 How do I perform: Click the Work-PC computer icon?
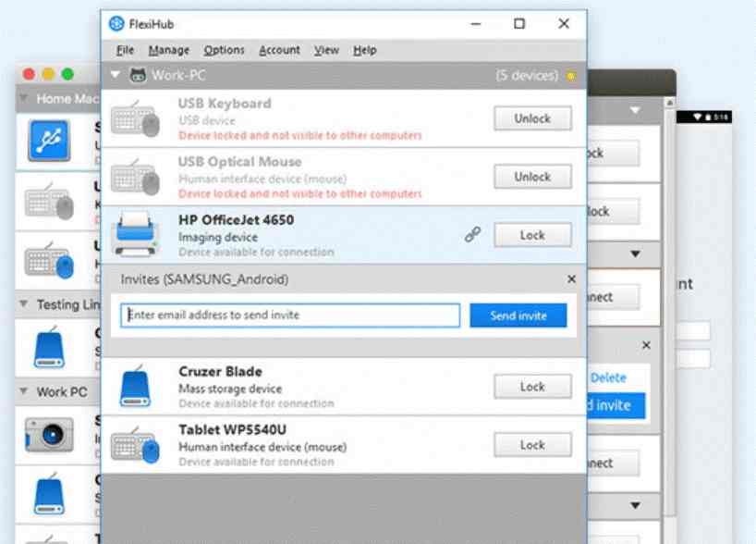coord(138,75)
